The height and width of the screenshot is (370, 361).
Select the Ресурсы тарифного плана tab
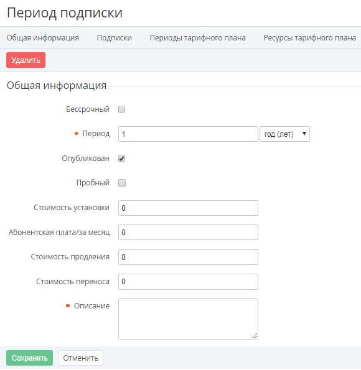tap(310, 38)
